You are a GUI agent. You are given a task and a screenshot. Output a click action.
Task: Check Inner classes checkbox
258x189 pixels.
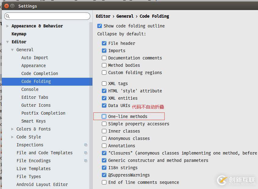point(104,131)
